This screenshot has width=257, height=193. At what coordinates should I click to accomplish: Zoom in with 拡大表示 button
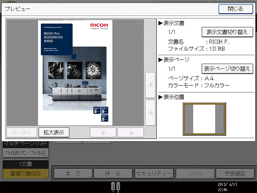click(x=54, y=132)
